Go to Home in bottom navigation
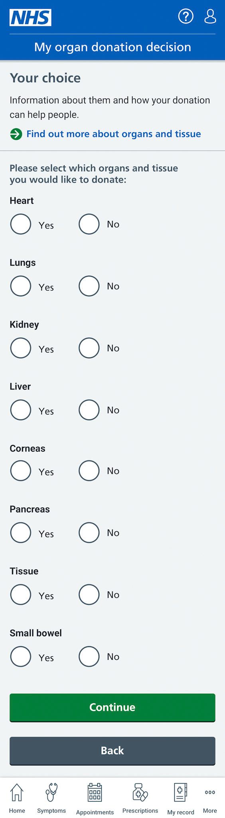Image resolution: width=225 pixels, height=818 pixels. point(17,798)
